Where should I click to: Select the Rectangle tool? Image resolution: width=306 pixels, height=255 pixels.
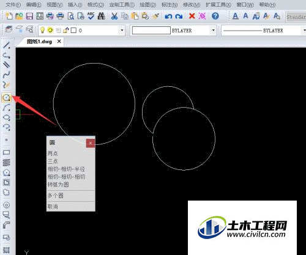coord(7,152)
